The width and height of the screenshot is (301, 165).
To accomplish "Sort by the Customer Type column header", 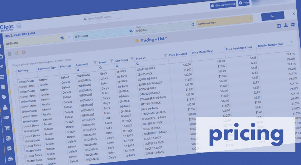I will (47, 68).
